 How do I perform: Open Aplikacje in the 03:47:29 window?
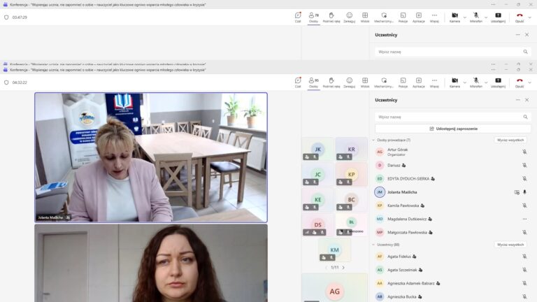(x=419, y=17)
